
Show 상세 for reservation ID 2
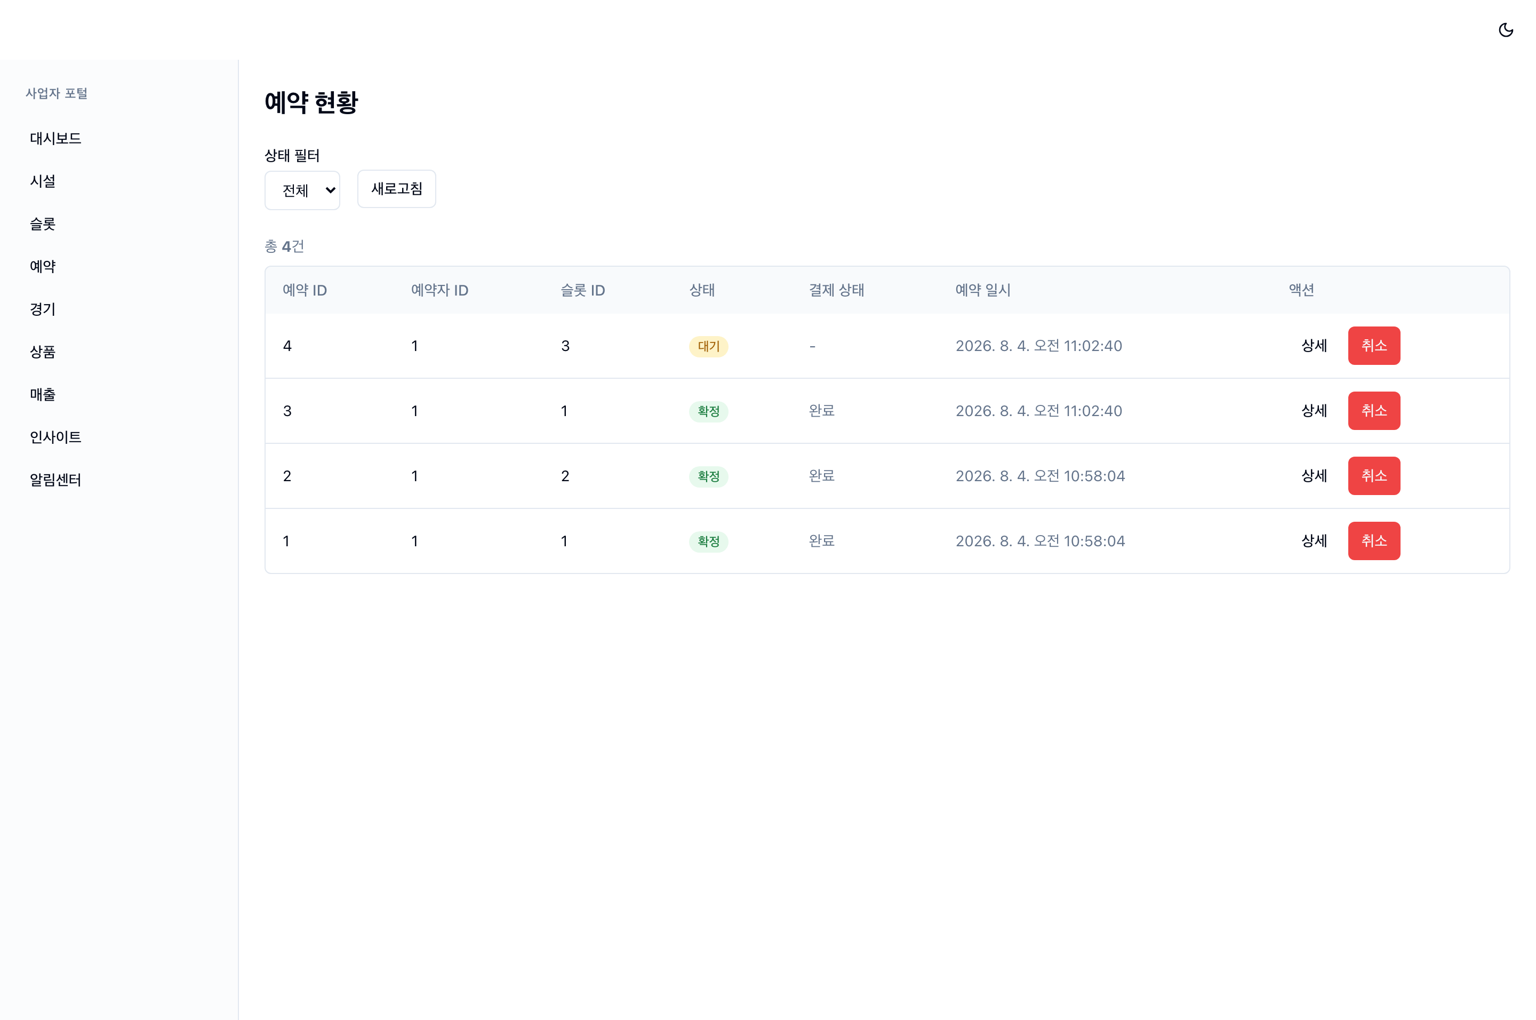(1314, 475)
